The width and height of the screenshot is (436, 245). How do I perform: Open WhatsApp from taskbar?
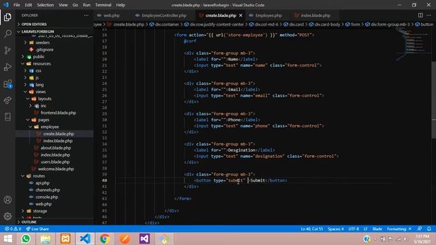click(x=26, y=239)
